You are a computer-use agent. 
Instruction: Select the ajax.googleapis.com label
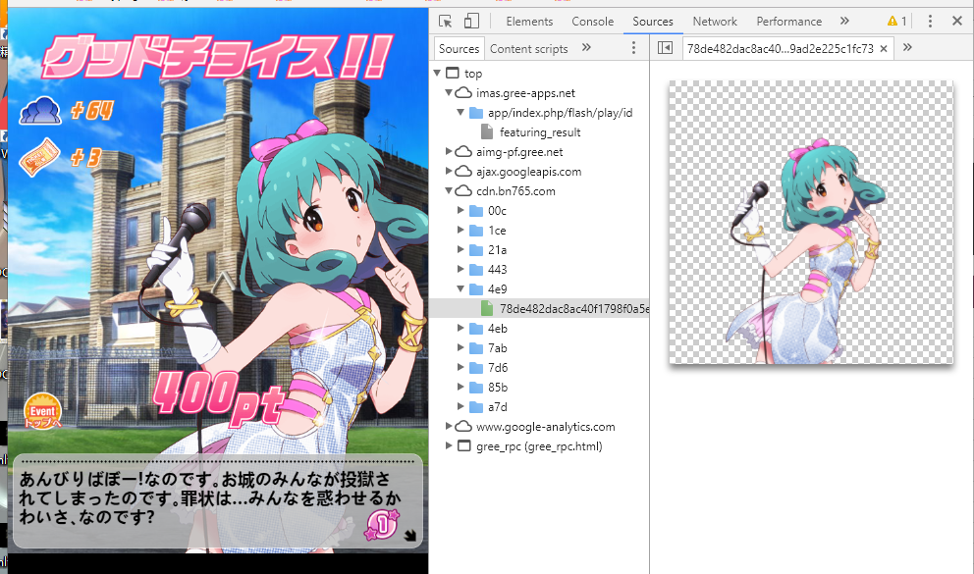(528, 172)
